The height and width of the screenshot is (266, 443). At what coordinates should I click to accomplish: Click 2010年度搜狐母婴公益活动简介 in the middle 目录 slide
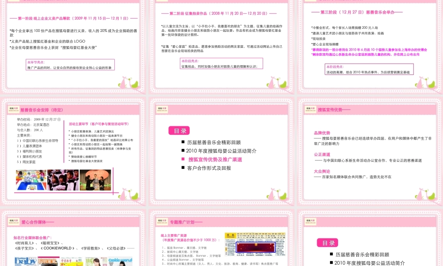(221, 151)
